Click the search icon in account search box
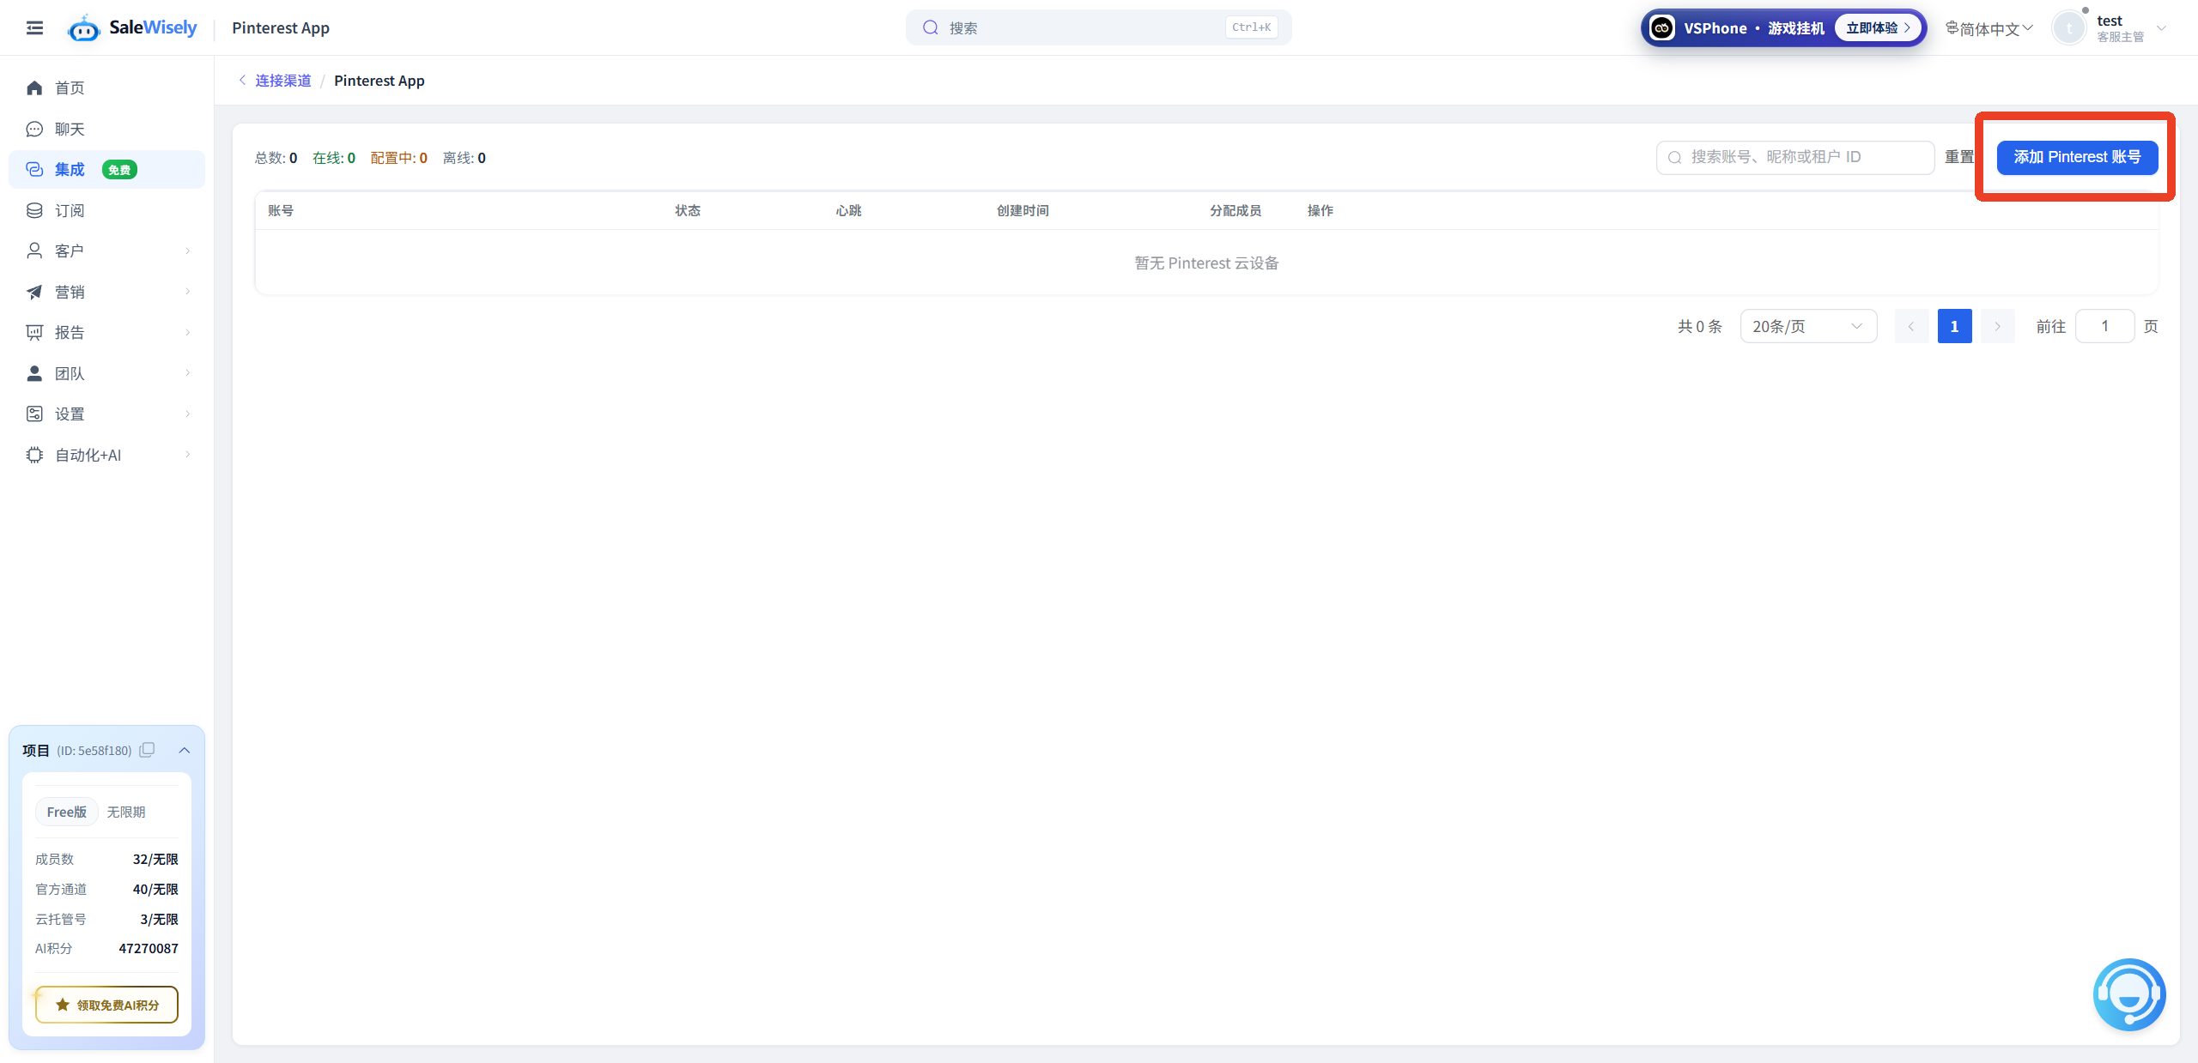 (x=1674, y=157)
